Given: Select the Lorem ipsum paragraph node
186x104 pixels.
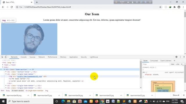Looking at the screenshot, I should 46,81.
